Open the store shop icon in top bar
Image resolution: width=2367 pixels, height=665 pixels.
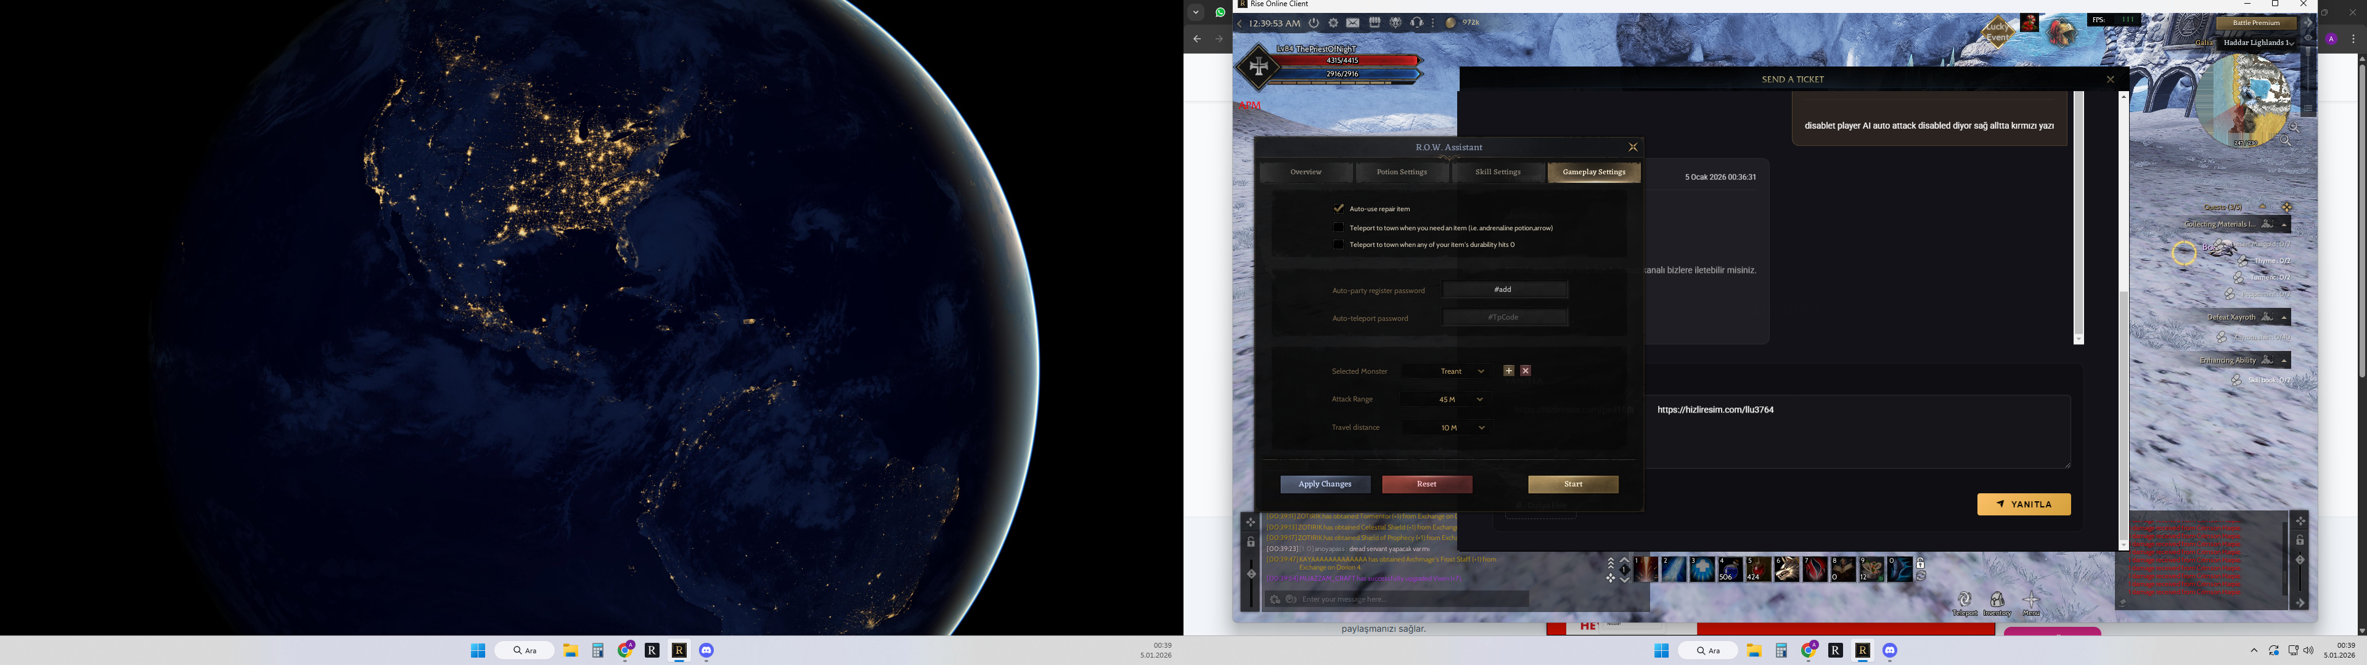click(1375, 23)
